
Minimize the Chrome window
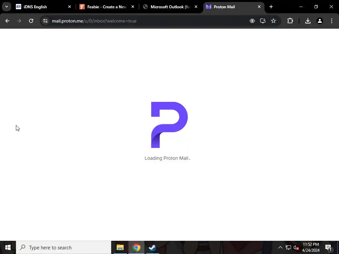pos(301,7)
